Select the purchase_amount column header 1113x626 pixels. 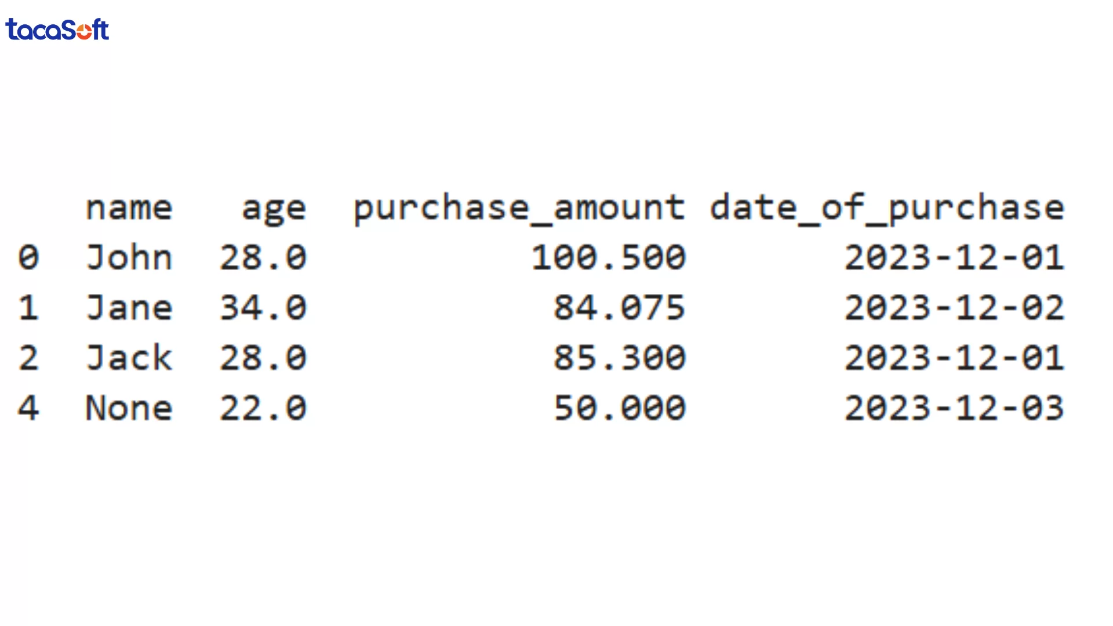click(519, 209)
